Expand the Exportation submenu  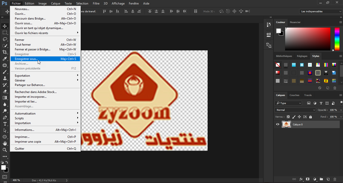pos(45,76)
